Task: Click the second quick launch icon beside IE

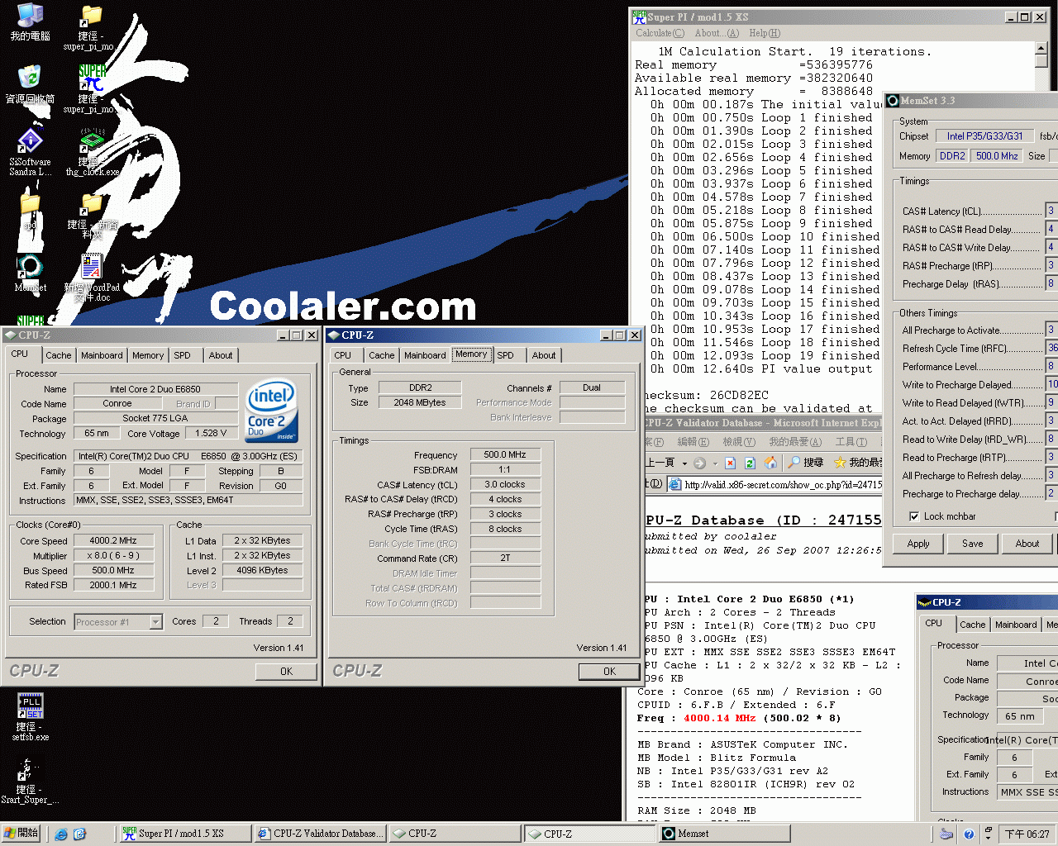Action: click(x=79, y=834)
